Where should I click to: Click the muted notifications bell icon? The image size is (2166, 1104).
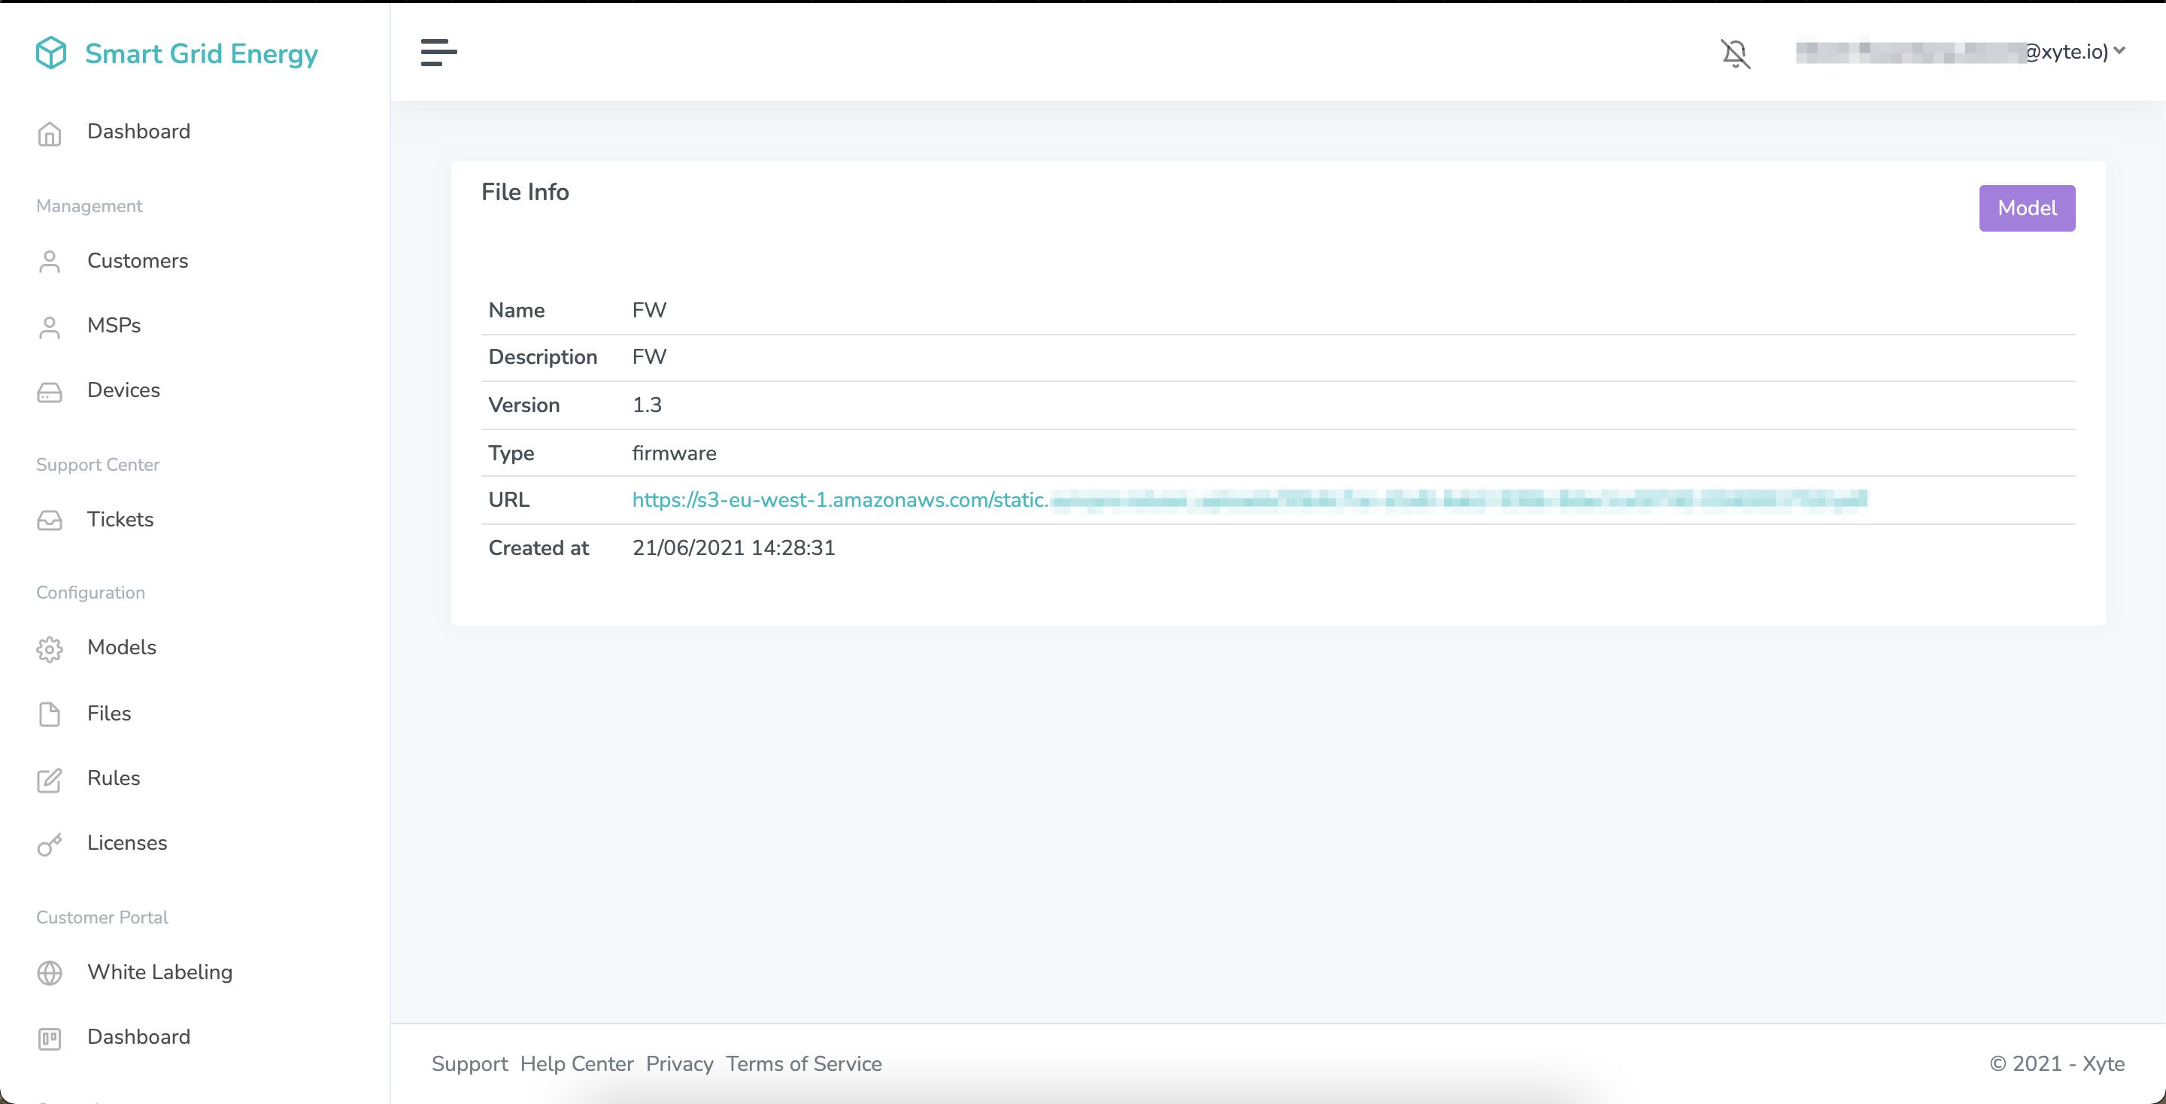1734,54
